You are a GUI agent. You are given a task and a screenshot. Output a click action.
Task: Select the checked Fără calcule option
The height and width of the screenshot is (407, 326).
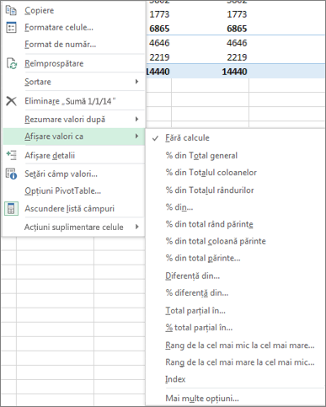(187, 138)
